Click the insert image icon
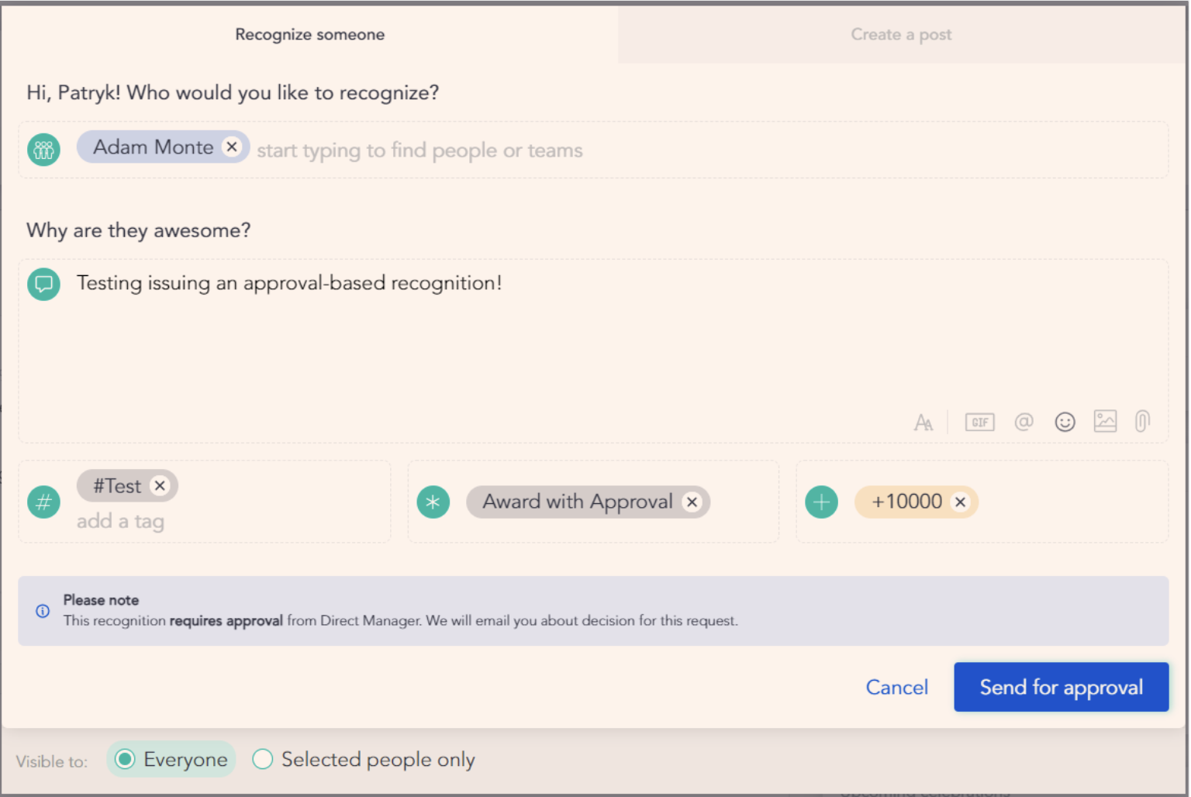1191x797 pixels. pyautogui.click(x=1105, y=421)
